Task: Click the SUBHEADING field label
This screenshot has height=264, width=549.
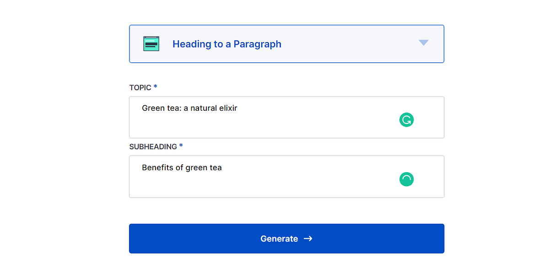Action: coord(153,147)
